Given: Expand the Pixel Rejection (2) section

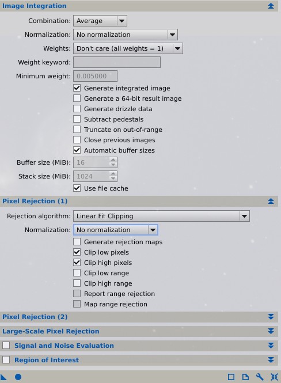Looking at the screenshot, I should click(x=271, y=317).
